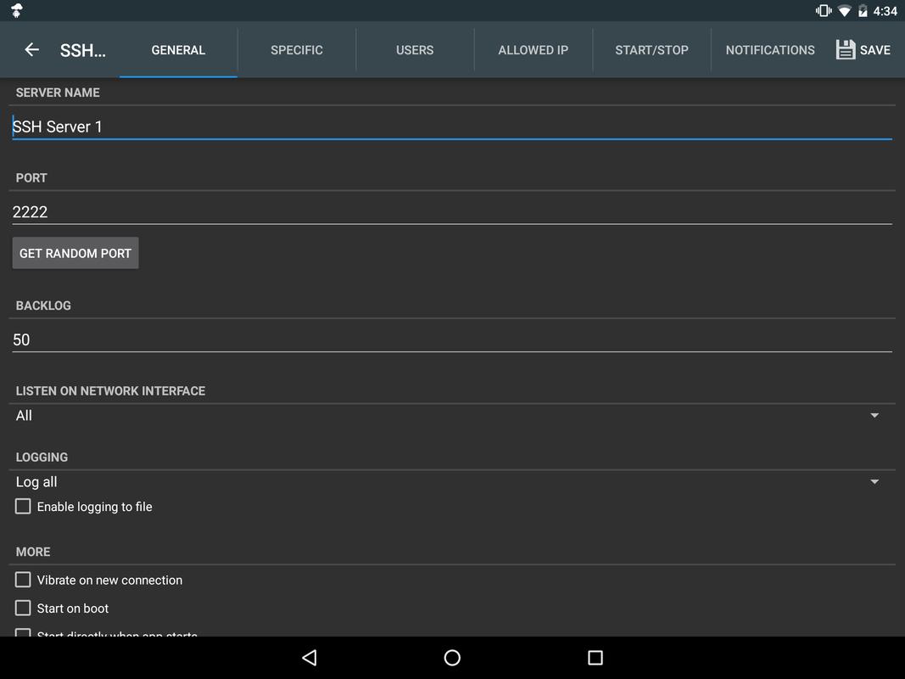
Task: Tap the Wi-Fi status icon
Action: (x=845, y=11)
